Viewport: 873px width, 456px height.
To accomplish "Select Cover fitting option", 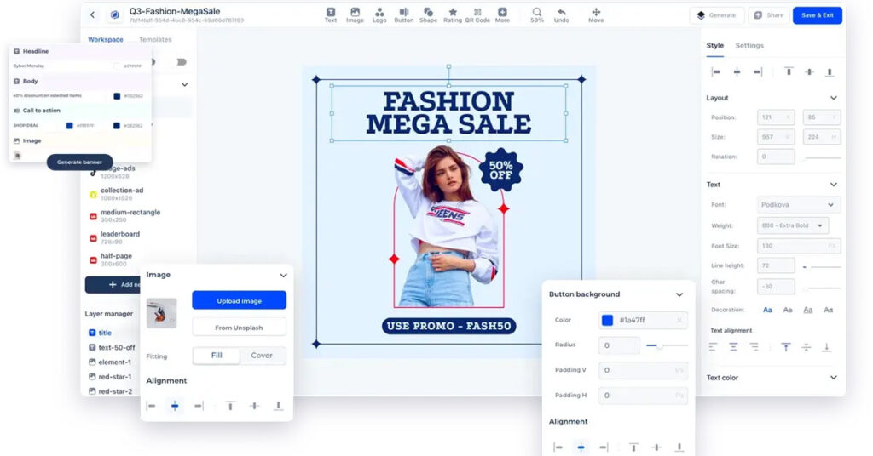I will pos(262,356).
